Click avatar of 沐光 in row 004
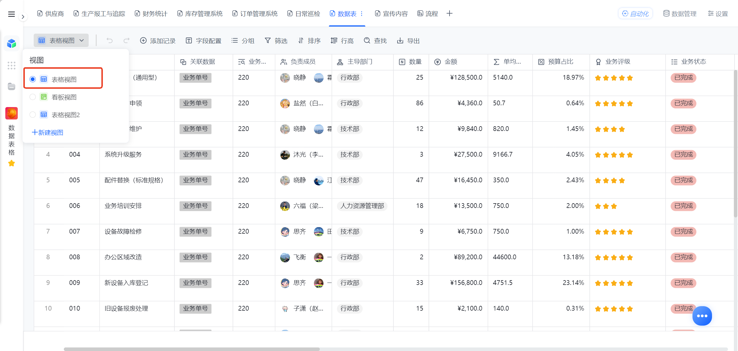 click(x=285, y=155)
